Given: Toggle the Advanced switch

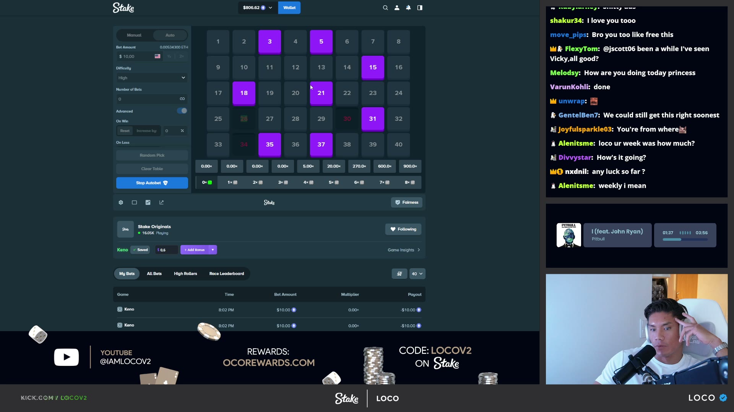Looking at the screenshot, I should (x=182, y=111).
